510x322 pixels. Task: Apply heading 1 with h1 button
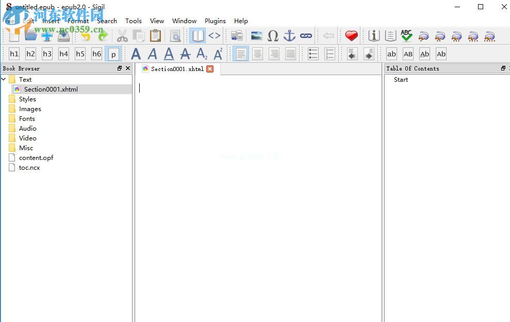click(14, 53)
